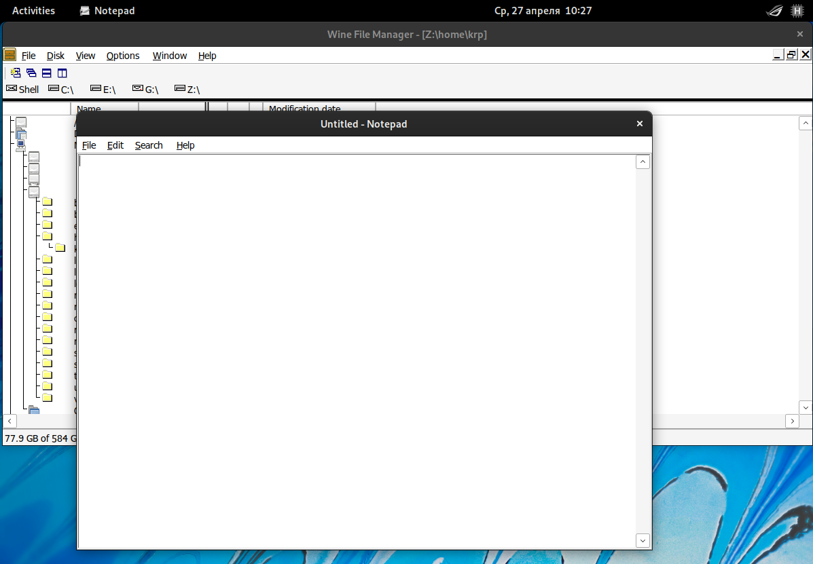The height and width of the screenshot is (564, 813).
Task: Close the inner File Manager child window
Action: 806,54
